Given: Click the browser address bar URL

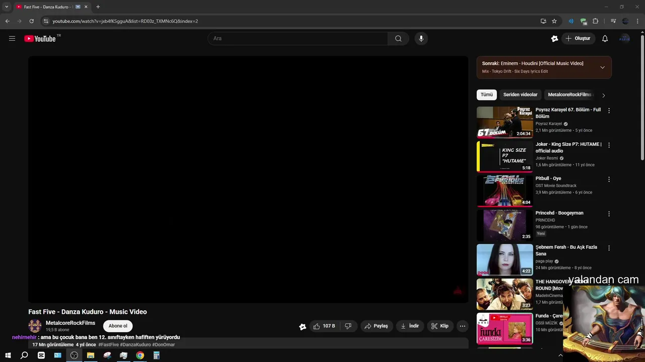Looking at the screenshot, I should pyautogui.click(x=125, y=21).
